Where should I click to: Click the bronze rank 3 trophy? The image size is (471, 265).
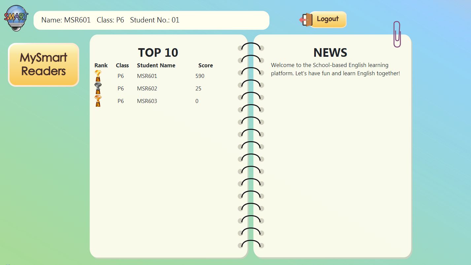tap(98, 101)
